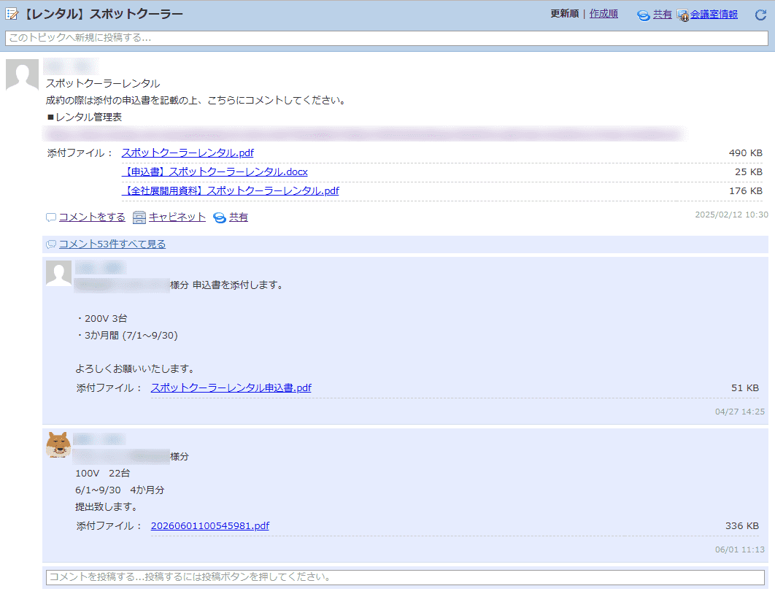The height and width of the screenshot is (594, 775).
Task: Click the shiba dog avatar
Action: pyautogui.click(x=58, y=444)
